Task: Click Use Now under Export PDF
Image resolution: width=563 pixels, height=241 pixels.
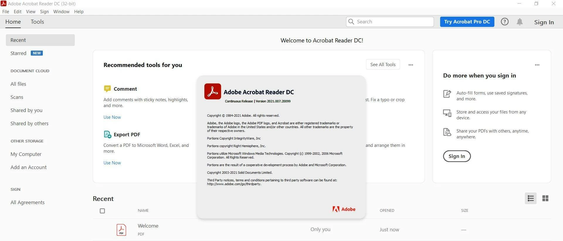Action: coord(112,163)
